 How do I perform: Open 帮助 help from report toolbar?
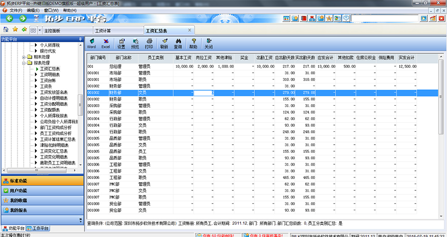tap(193, 43)
